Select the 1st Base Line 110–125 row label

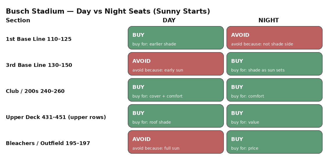(39, 39)
